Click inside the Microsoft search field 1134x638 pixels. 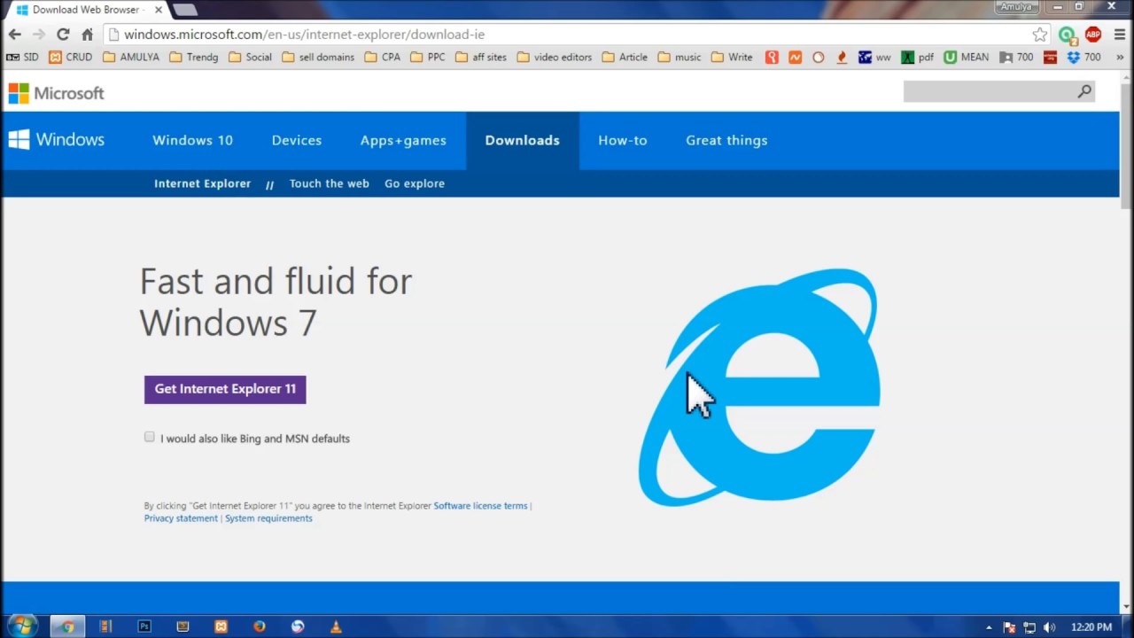click(992, 91)
